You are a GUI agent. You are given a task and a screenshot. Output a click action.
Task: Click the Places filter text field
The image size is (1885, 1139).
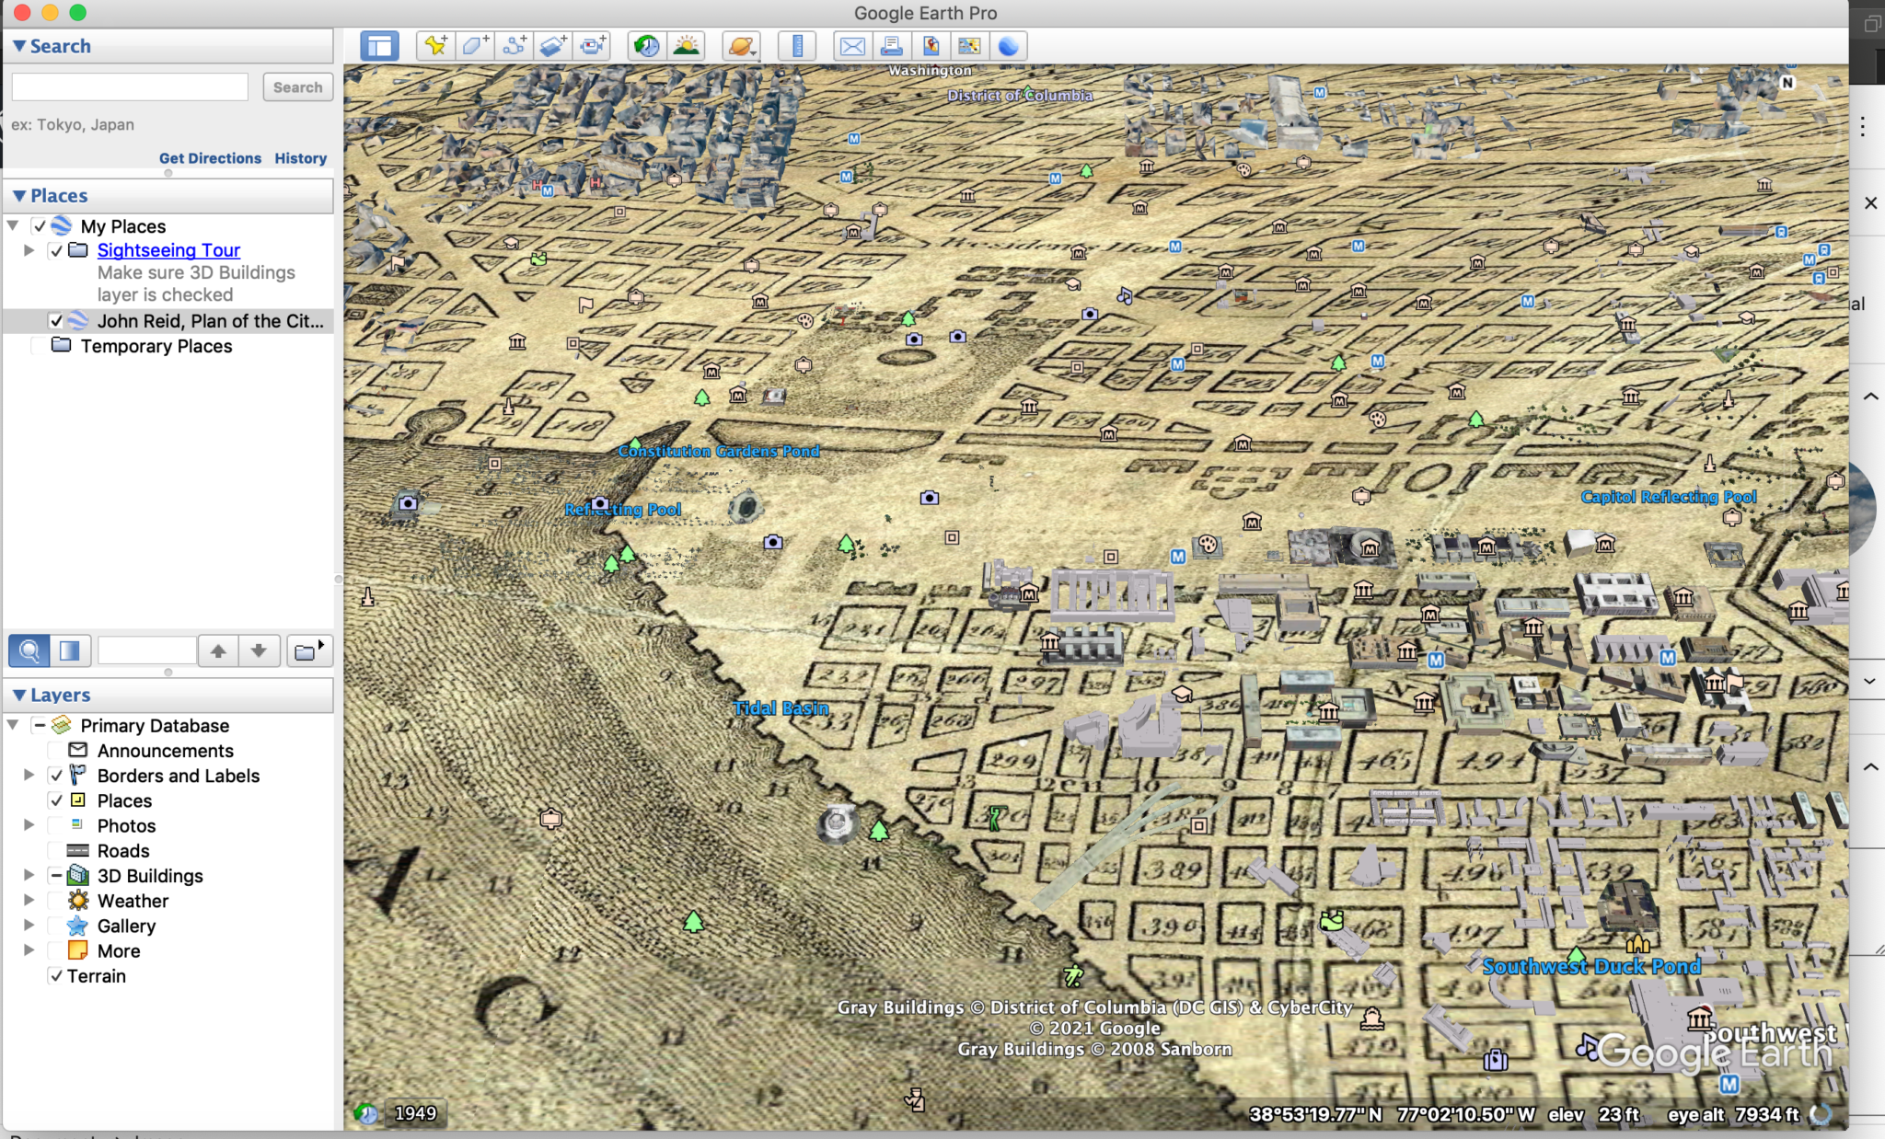147,650
